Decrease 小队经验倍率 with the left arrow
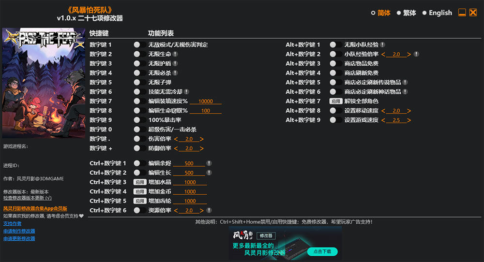 click(x=383, y=54)
